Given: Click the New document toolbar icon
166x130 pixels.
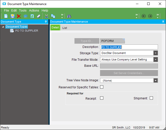Looking at the screenshot, I should pos(6,16).
